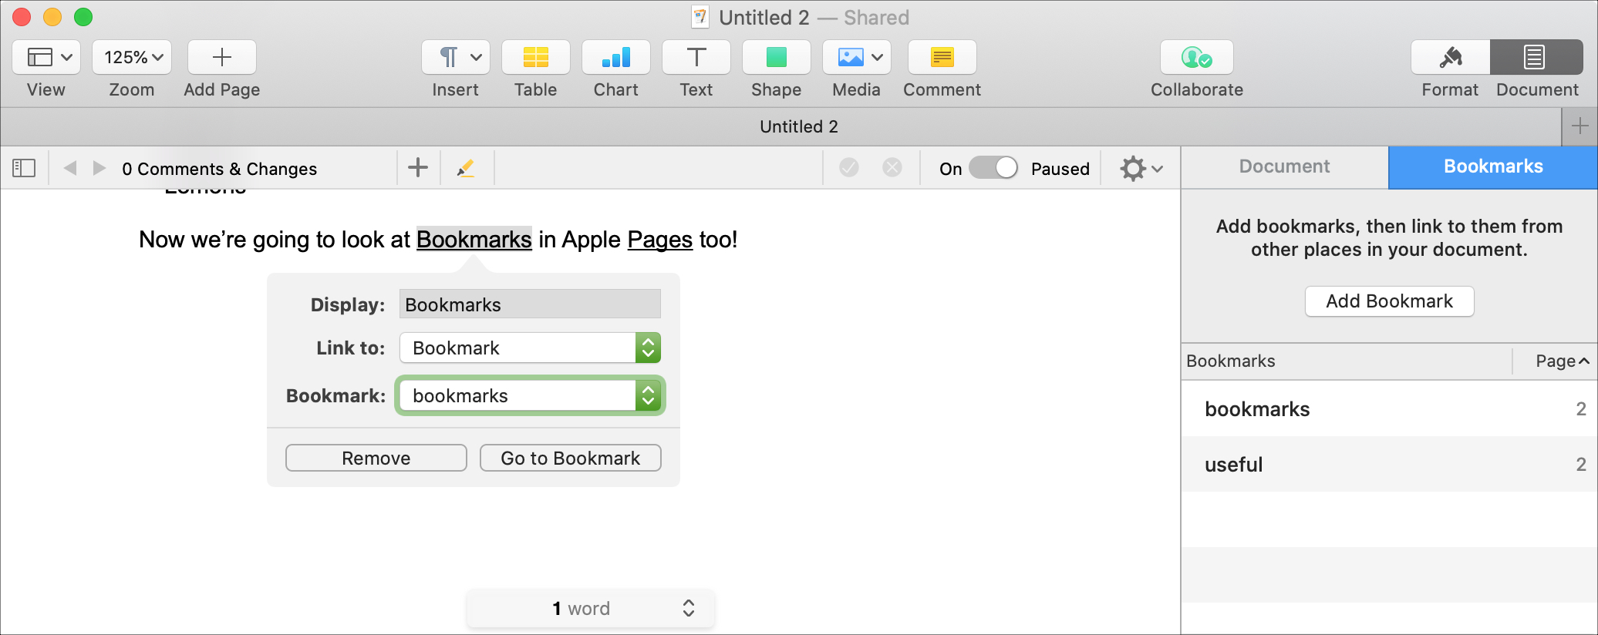Open the review settings gear menu

point(1141,168)
